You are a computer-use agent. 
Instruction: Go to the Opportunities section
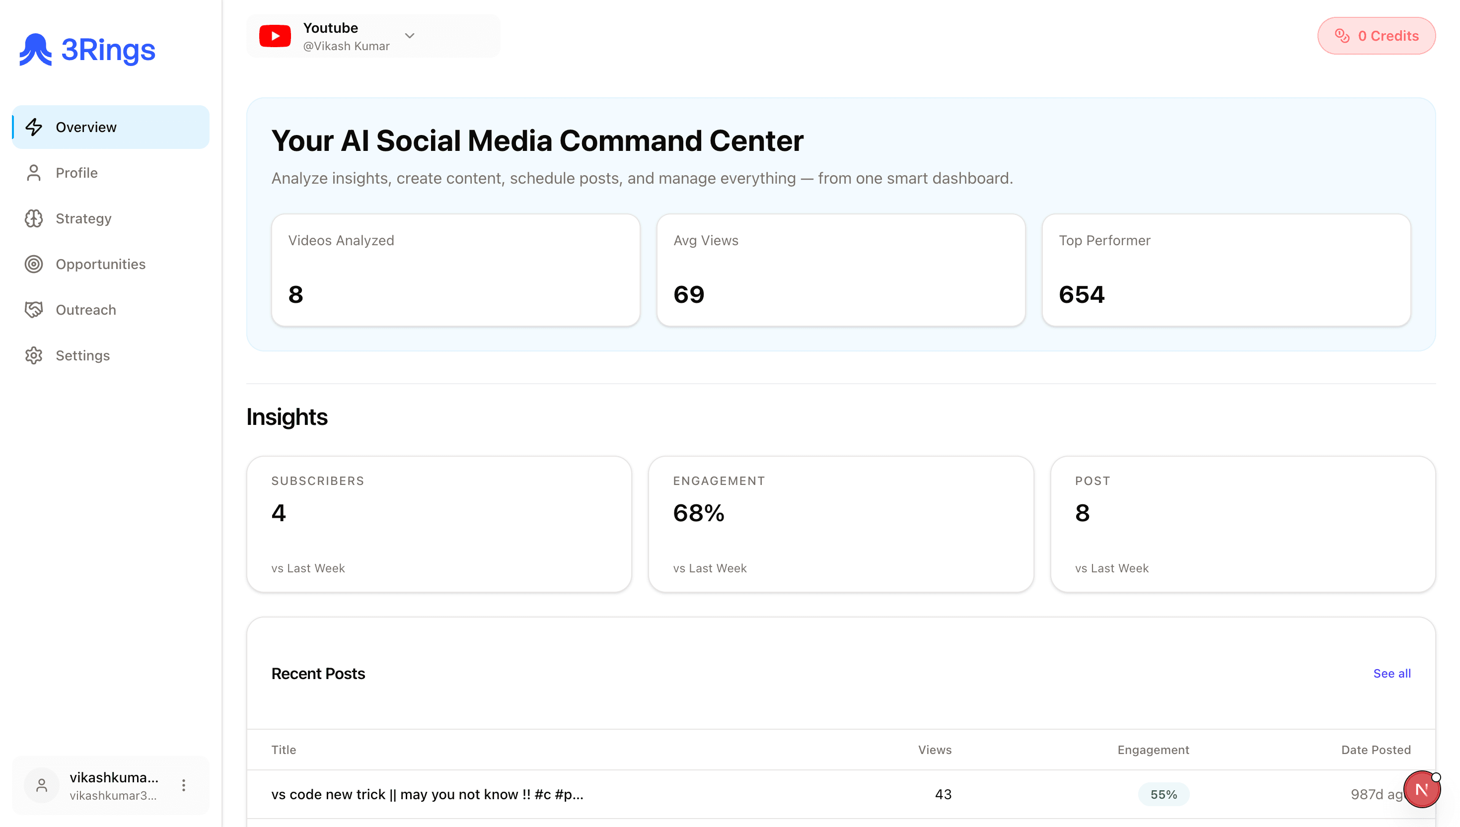tap(100, 264)
